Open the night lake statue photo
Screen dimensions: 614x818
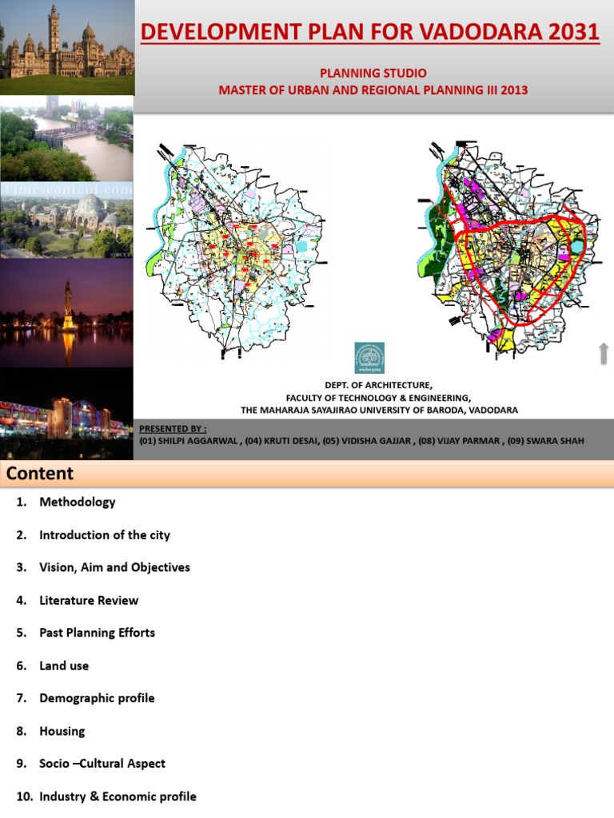(x=67, y=313)
